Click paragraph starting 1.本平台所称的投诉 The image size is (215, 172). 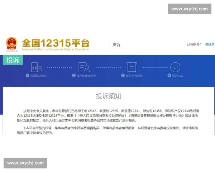tap(107, 130)
